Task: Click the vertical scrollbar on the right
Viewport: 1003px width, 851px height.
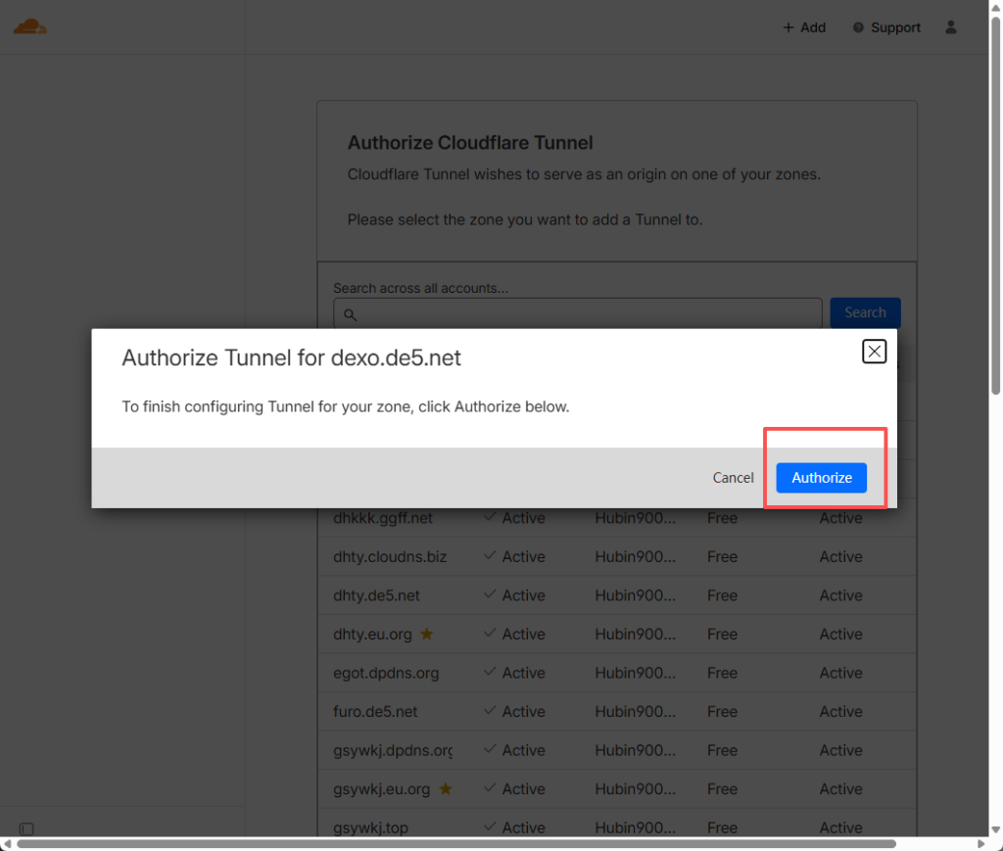Action: click(x=995, y=196)
